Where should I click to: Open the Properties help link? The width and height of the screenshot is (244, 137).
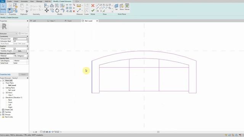(5, 75)
